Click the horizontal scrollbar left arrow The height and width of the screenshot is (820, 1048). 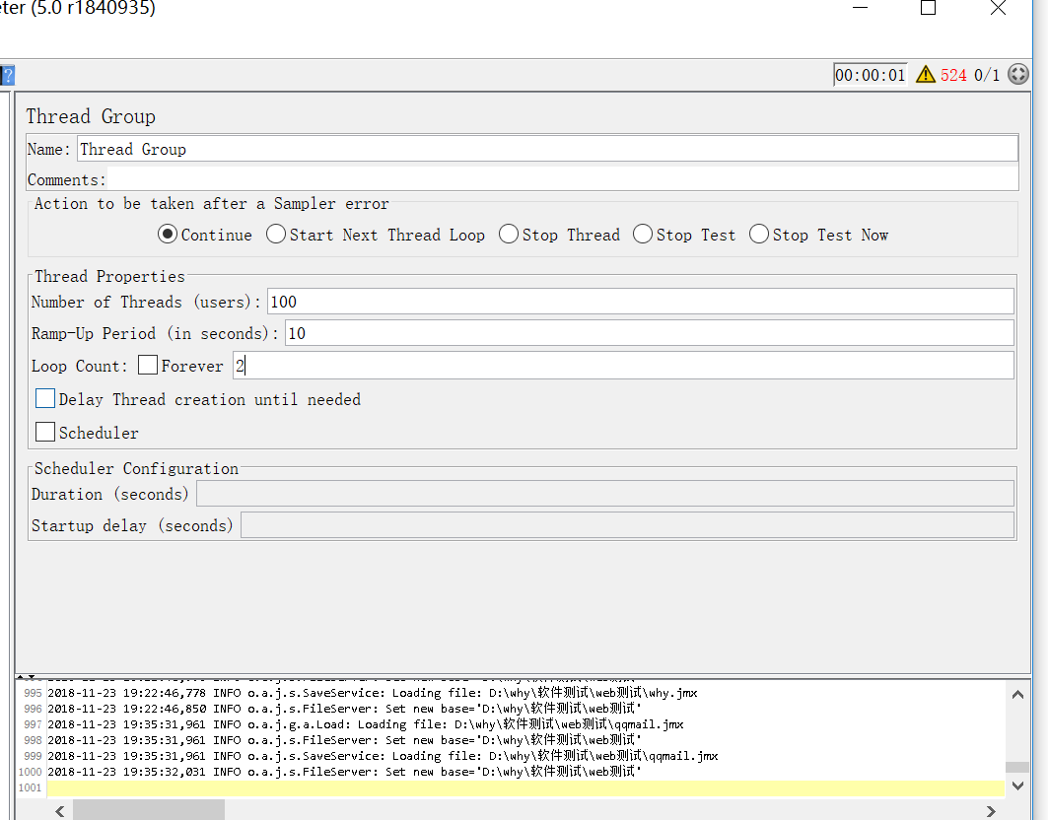tap(60, 811)
